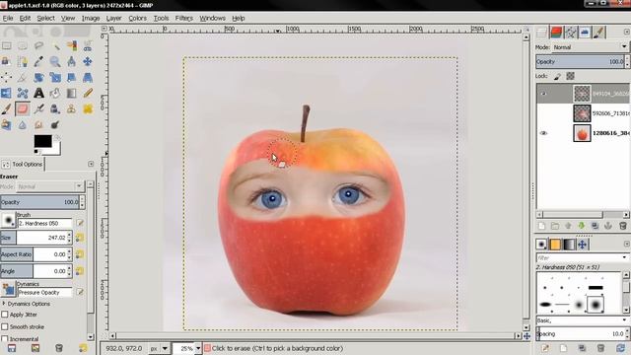Screen dimensions: 631x355
Task: Open the Brushes dock tab menu button
Action: pos(627,244)
